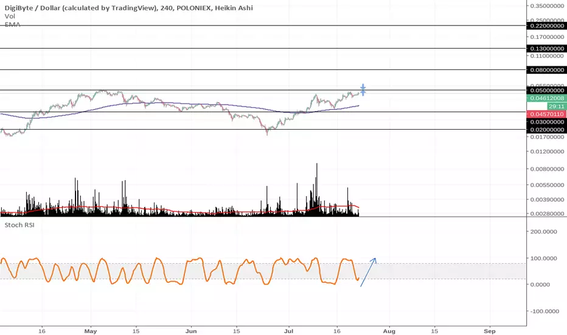Click the 0.13000000 price level label

click(547, 48)
